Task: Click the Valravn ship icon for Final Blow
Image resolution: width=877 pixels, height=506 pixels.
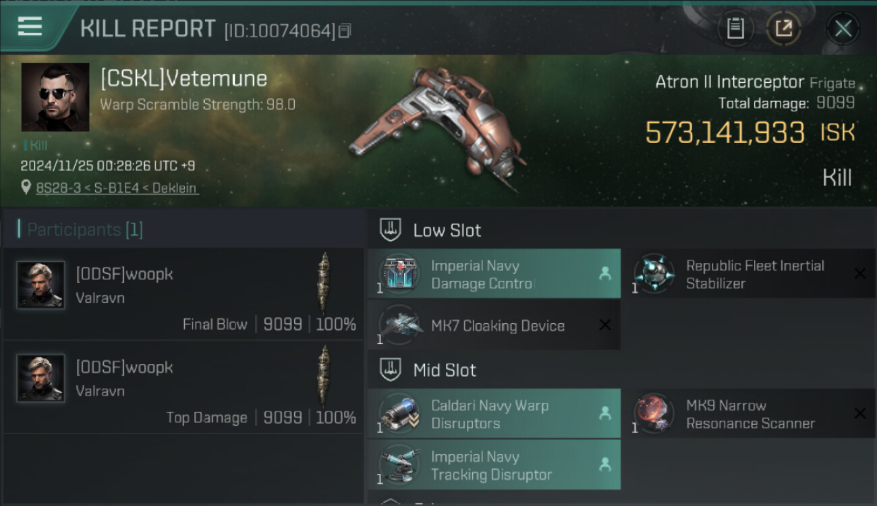Action: click(324, 282)
